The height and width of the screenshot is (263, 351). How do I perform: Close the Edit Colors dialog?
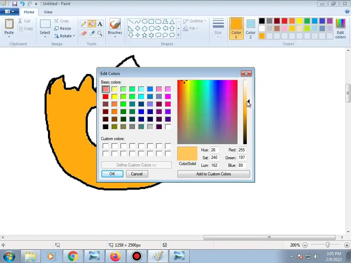(246, 73)
